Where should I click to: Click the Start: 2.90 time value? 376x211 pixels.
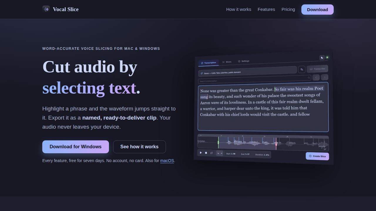click(231, 154)
